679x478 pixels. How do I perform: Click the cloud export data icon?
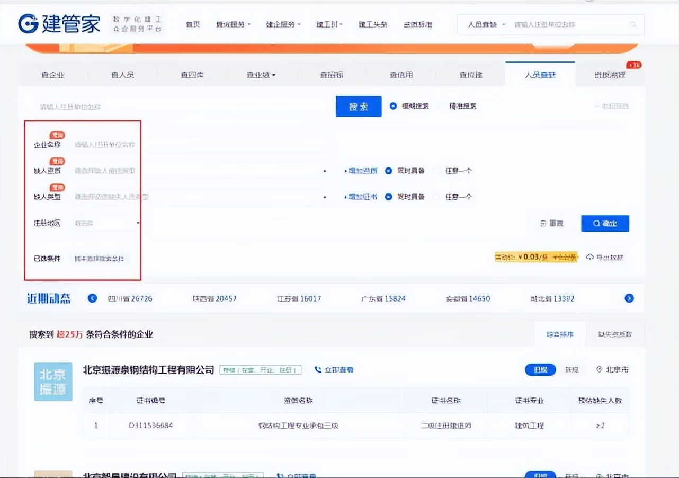point(590,257)
